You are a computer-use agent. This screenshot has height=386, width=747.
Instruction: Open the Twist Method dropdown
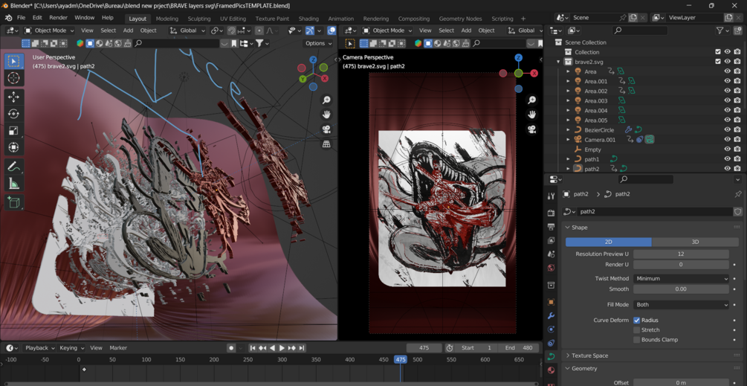pos(681,278)
